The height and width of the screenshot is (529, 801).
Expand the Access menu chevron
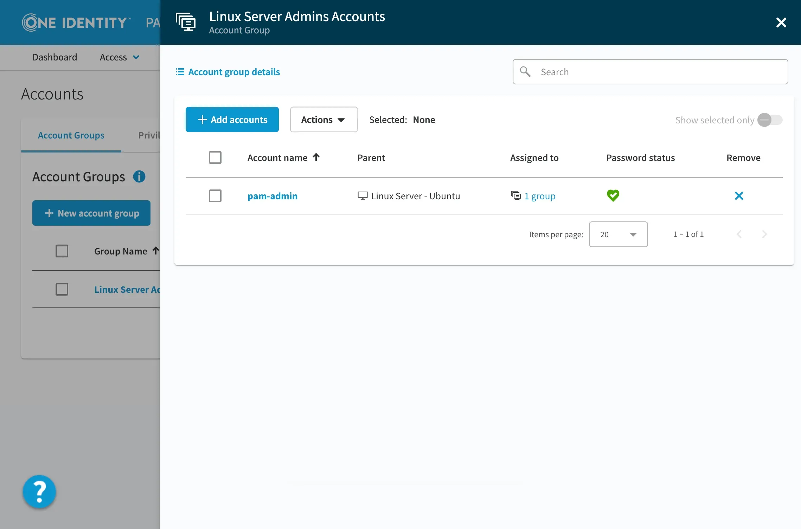click(x=136, y=57)
